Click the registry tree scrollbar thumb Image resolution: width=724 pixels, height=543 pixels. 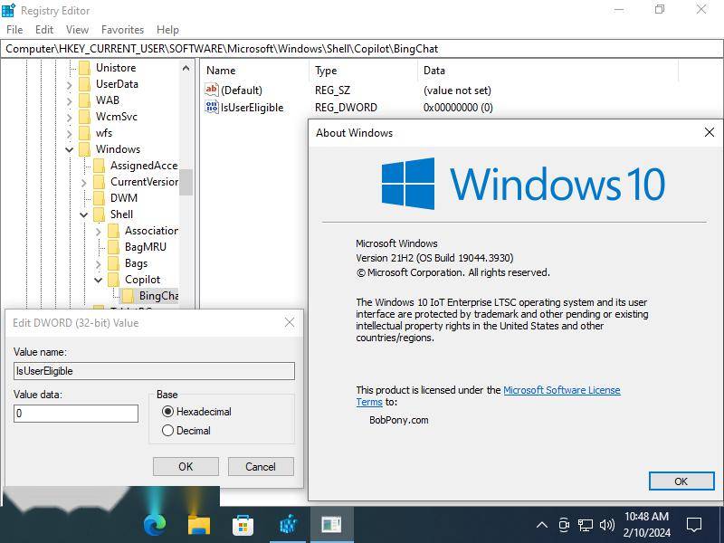(186, 183)
